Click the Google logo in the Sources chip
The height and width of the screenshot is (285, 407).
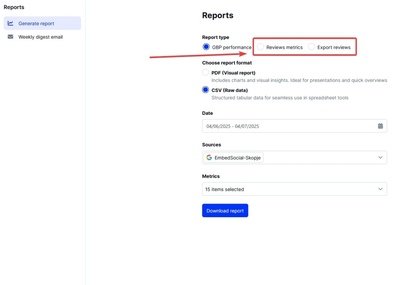pyautogui.click(x=209, y=158)
